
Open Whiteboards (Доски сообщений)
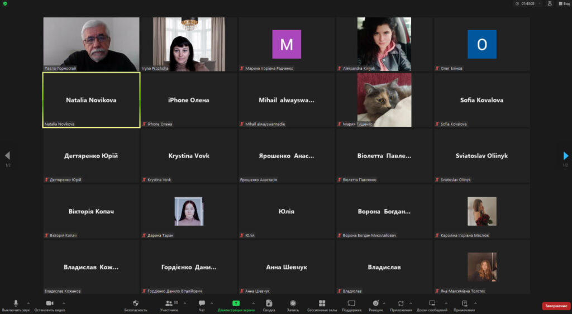coord(432,303)
